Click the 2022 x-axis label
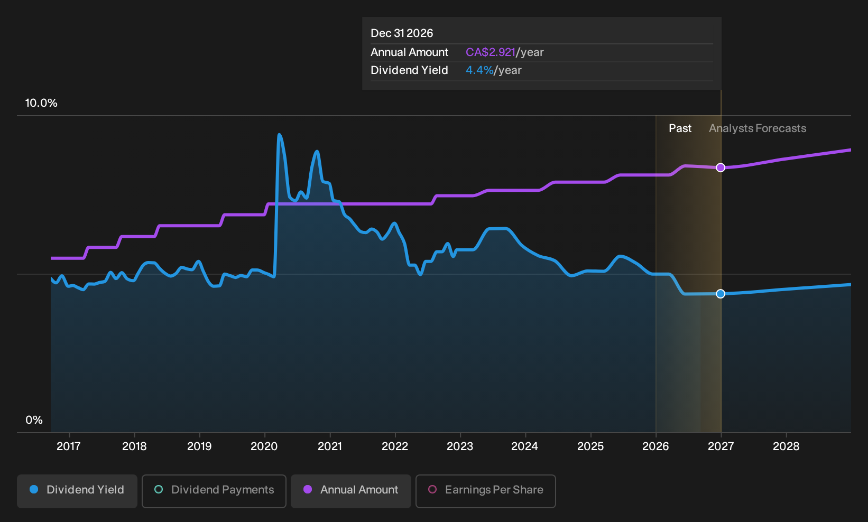The height and width of the screenshot is (522, 868). coord(395,446)
